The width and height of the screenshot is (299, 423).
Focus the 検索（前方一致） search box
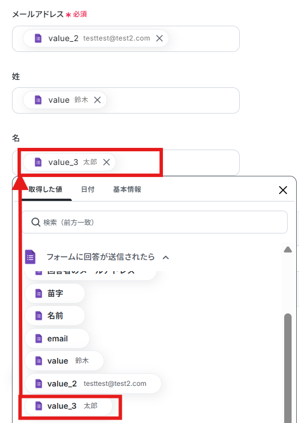point(154,222)
